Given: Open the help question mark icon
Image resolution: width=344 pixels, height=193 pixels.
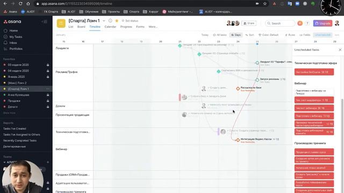Looking at the screenshot, I should pyautogui.click(x=307, y=23).
